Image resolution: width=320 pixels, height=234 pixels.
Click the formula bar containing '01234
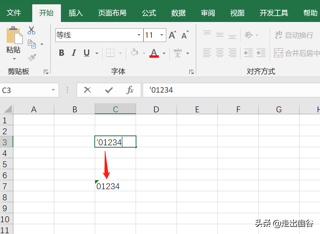pos(232,90)
